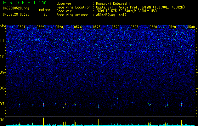Click the meteor echo above 0.7 kHz near 0526
Screen dimensions: 198x126
[x=118, y=100]
